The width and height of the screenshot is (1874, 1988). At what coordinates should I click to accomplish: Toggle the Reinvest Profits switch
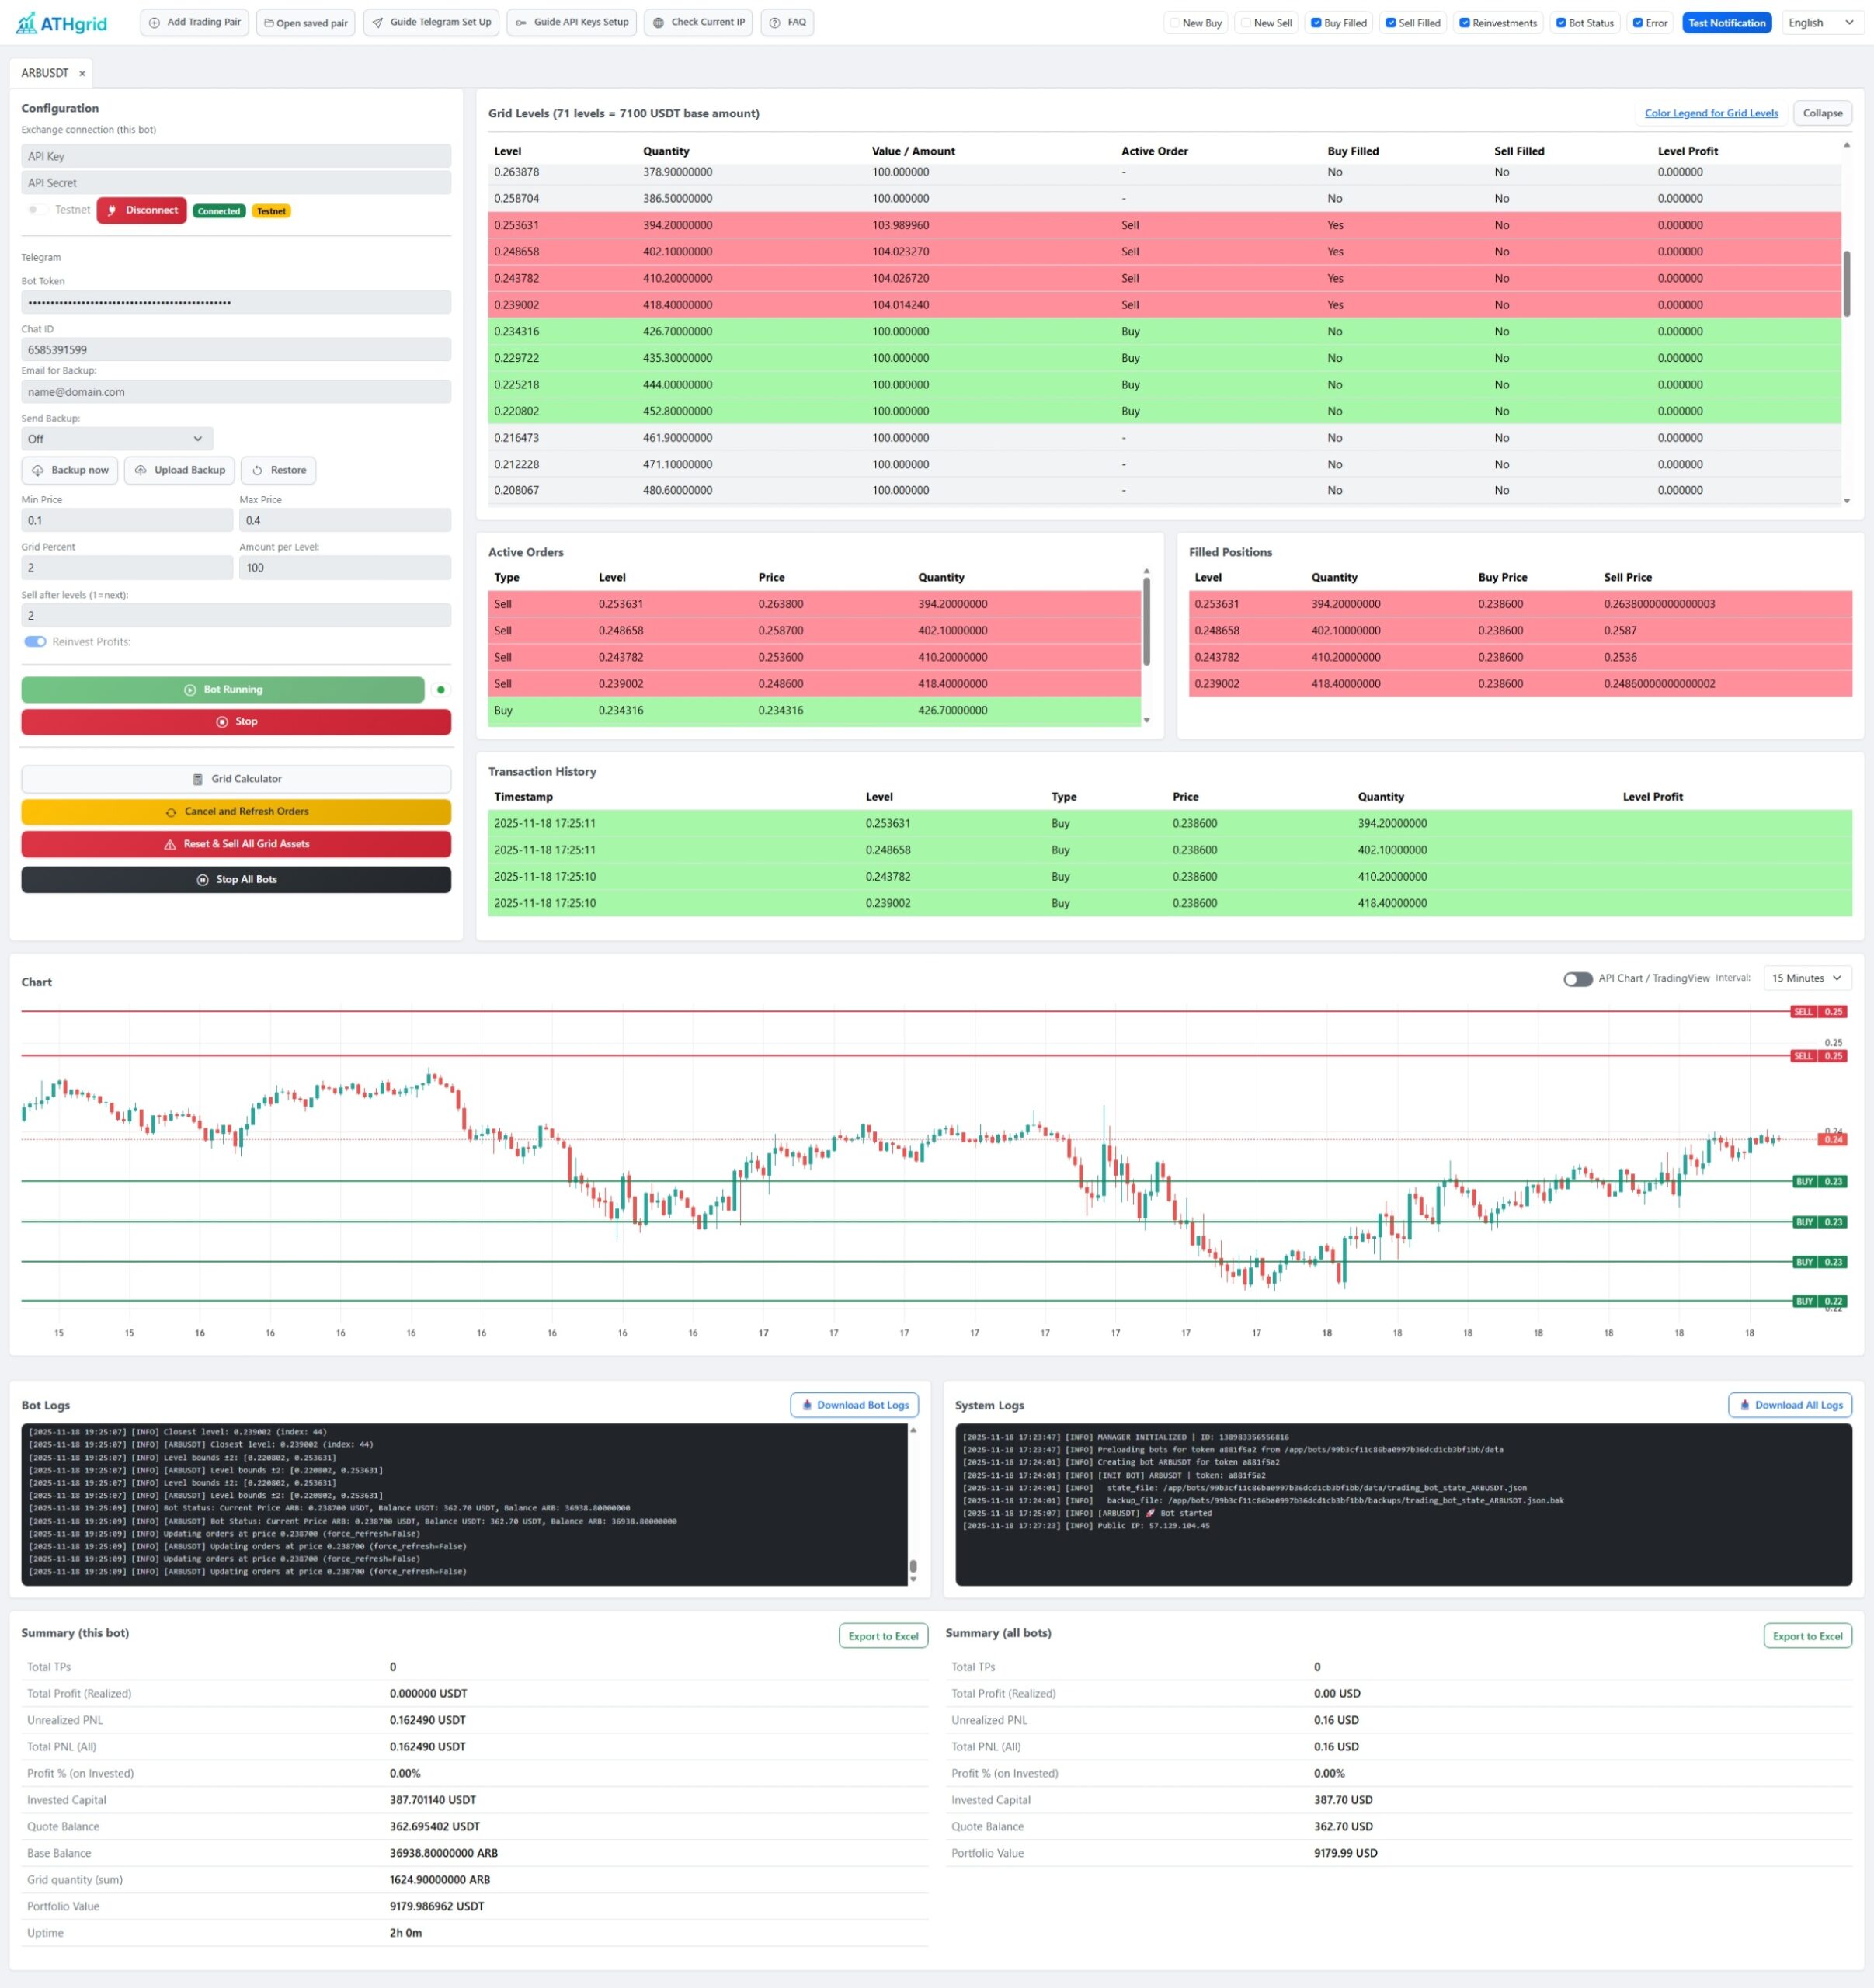(x=35, y=642)
